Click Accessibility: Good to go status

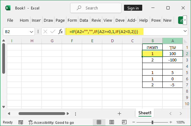click(51, 122)
